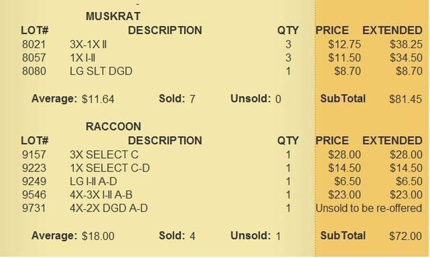Select raccoon lot number 9249
The image size is (430, 258).
(x=34, y=182)
